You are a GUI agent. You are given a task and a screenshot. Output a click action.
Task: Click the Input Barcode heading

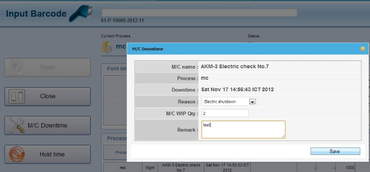coord(36,14)
